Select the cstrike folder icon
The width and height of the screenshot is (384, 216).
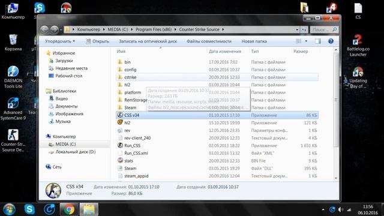point(120,77)
